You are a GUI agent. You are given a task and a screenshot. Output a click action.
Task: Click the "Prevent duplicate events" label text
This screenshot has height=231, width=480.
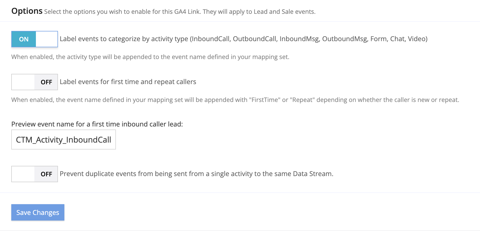click(x=196, y=174)
